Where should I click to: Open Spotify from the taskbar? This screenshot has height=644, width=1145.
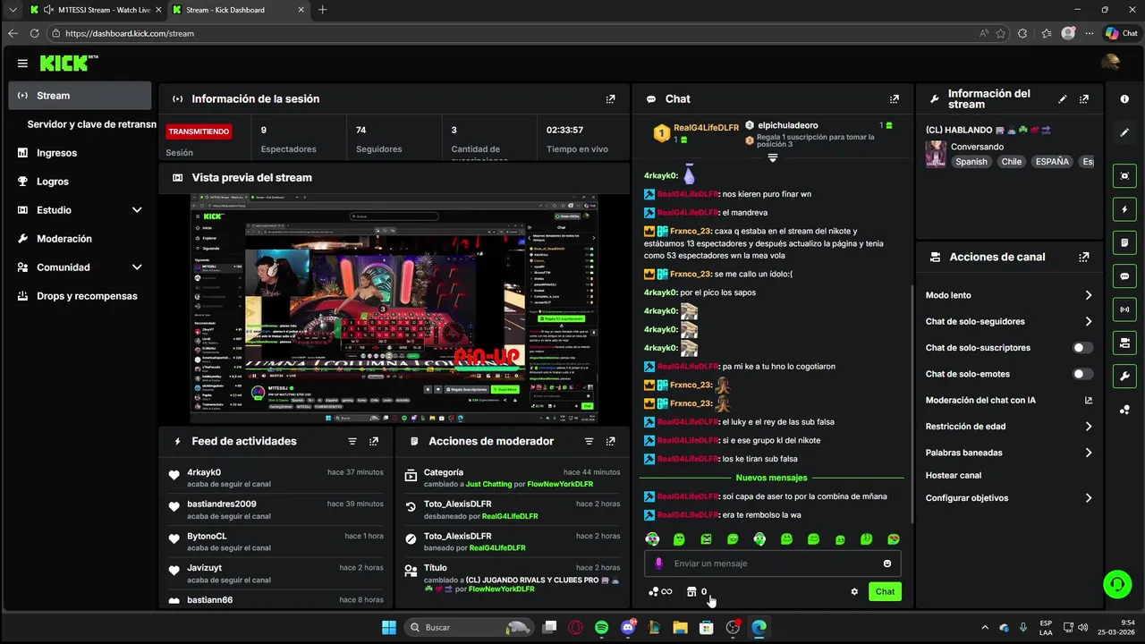point(602,628)
